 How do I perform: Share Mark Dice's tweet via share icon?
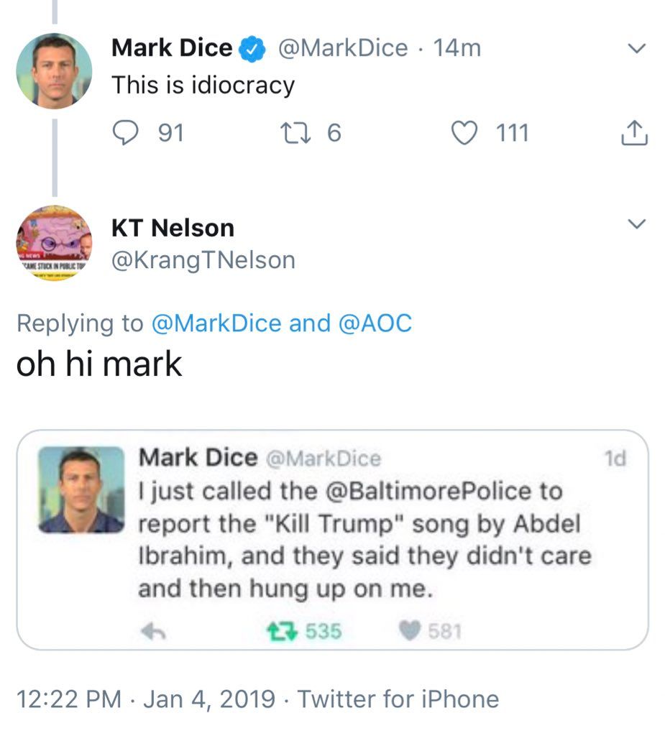[634, 133]
